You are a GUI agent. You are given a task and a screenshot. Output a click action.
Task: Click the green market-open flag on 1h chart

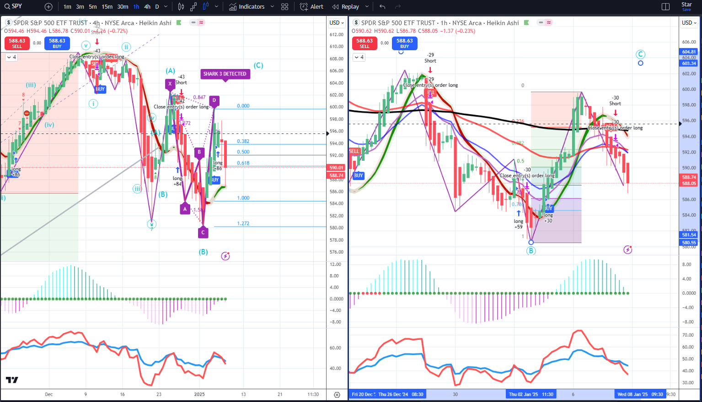(526, 22)
